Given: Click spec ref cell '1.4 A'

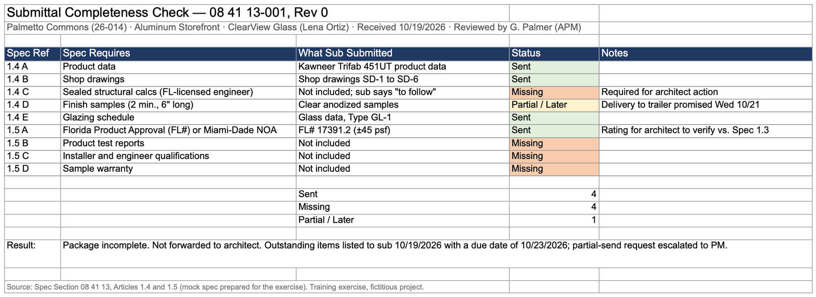Looking at the screenshot, I should coord(33,67).
